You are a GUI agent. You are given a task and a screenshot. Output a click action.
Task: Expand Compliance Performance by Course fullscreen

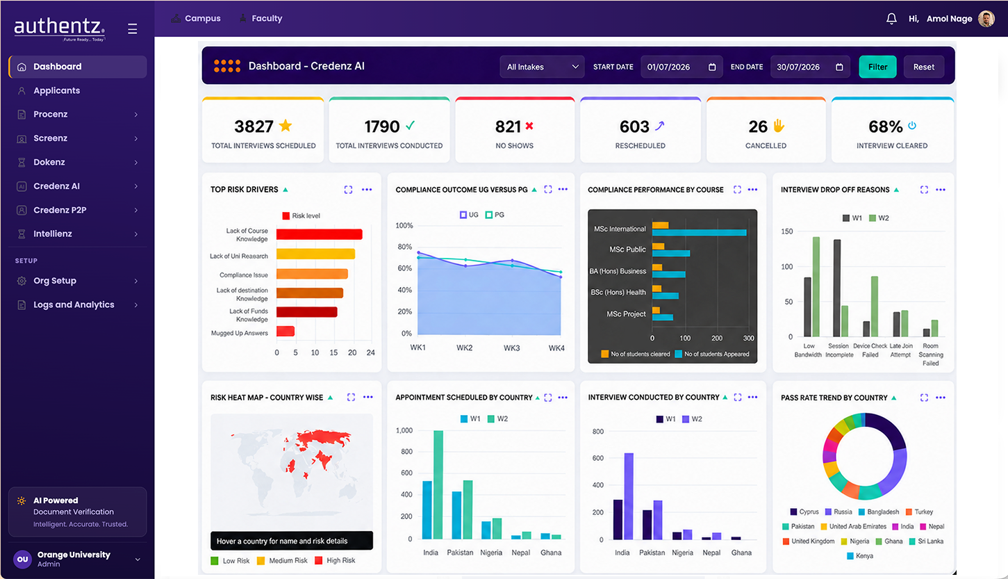pyautogui.click(x=737, y=189)
